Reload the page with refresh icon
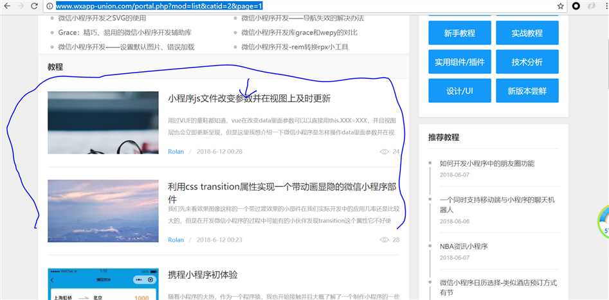Image resolution: width=609 pixels, height=300 pixels. (x=33, y=6)
